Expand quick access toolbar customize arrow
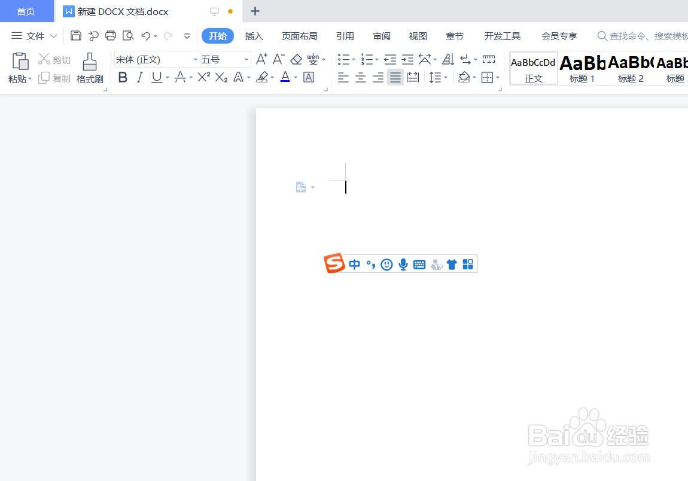Viewport: 688px width, 481px height. 187,36
